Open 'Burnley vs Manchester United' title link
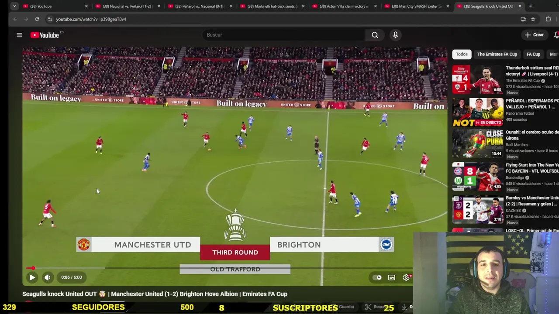Viewport: 559px width, 314px height. pyautogui.click(x=532, y=201)
